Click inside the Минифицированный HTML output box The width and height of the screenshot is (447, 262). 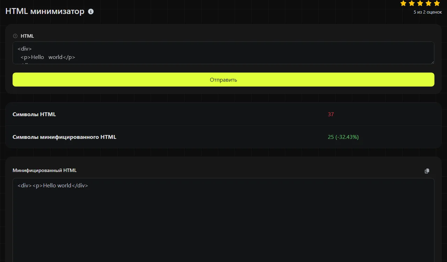(223, 223)
